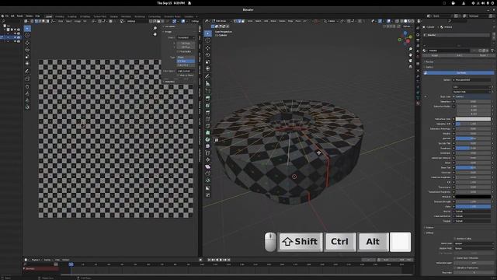Enable vertex select mode in 3D viewport header
Image resolution: width=497 pixels, height=280 pixels.
[235, 21]
